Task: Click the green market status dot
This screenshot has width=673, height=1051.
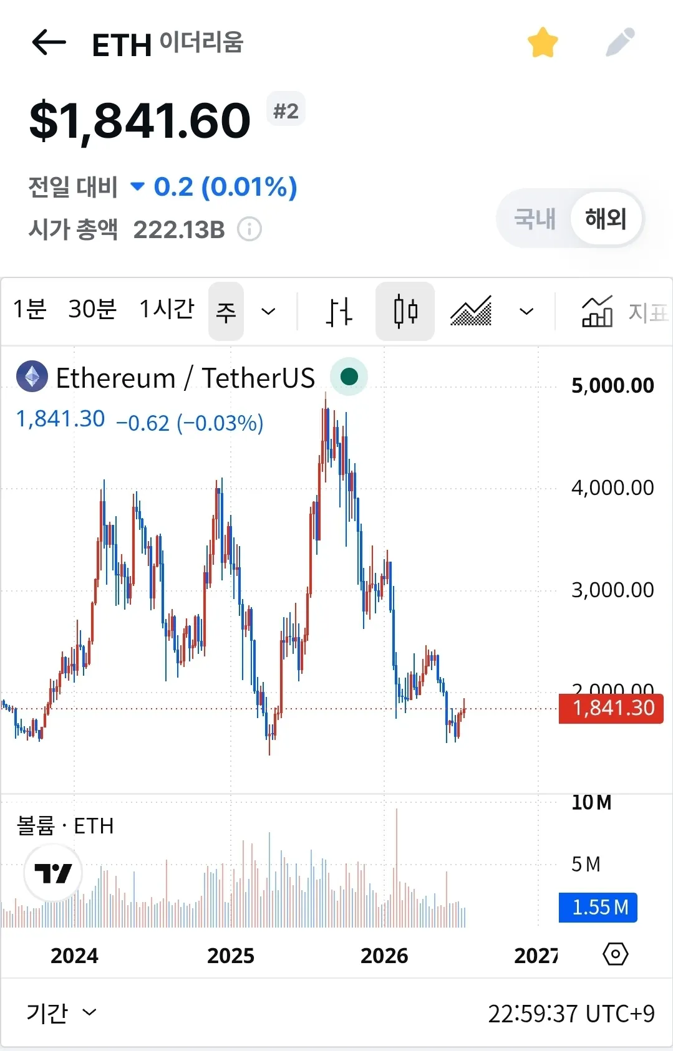Action: click(x=349, y=377)
